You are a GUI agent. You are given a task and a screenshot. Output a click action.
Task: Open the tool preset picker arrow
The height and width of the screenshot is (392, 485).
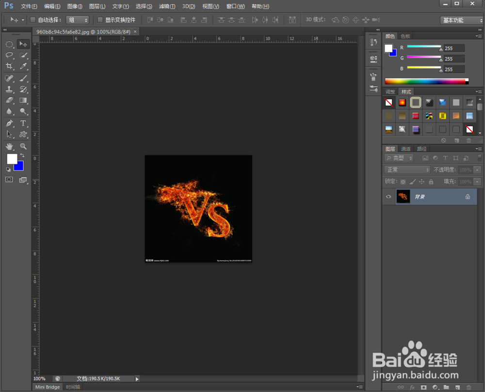23,20
